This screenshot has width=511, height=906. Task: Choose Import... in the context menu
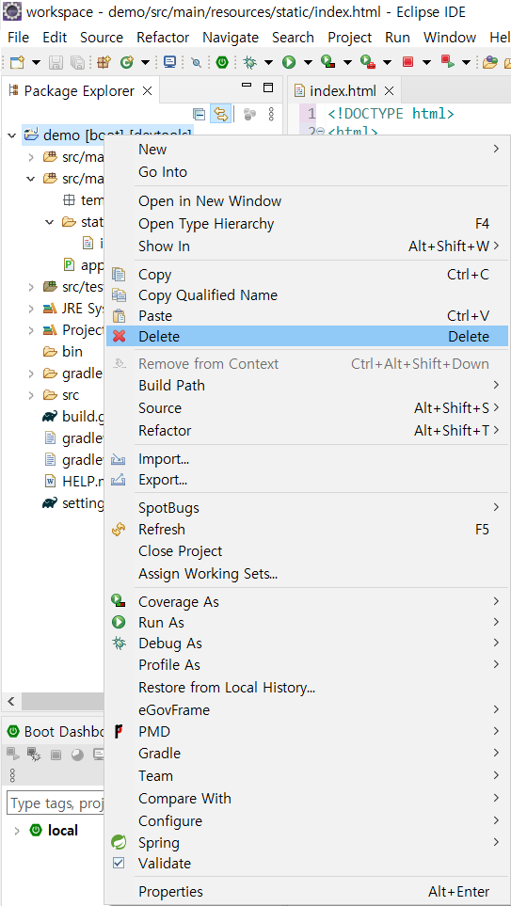tap(307, 459)
